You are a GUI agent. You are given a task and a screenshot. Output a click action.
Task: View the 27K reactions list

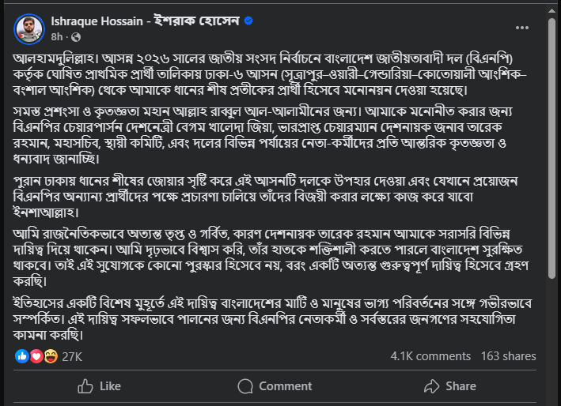point(72,356)
